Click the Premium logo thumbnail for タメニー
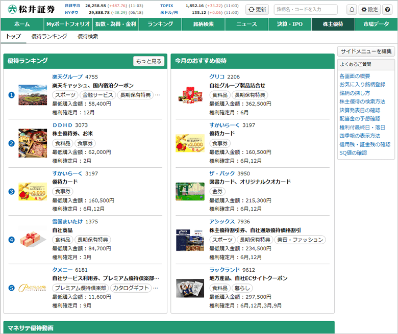Image resolution: width=398 pixels, height=334 pixels. (x=32, y=288)
